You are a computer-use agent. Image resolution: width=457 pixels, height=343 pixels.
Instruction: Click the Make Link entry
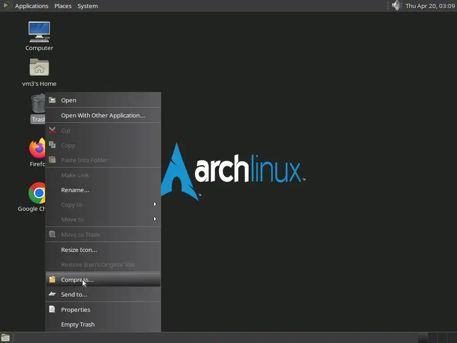(x=103, y=175)
